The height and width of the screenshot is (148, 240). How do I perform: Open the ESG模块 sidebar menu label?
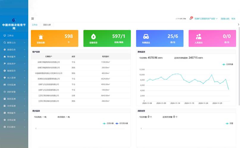[x=11, y=127]
